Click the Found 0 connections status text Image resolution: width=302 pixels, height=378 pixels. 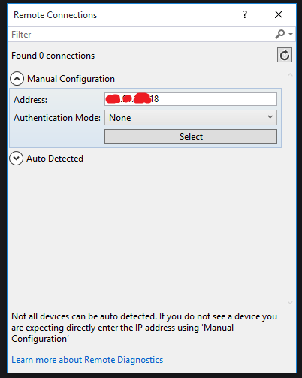click(x=53, y=56)
